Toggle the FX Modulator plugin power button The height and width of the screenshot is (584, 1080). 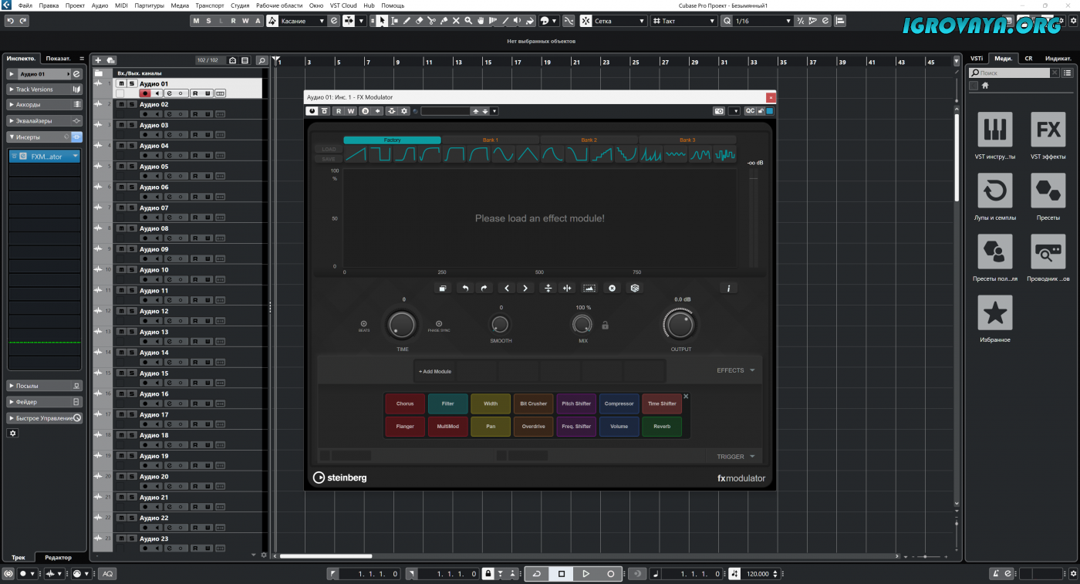pyautogui.click(x=312, y=111)
